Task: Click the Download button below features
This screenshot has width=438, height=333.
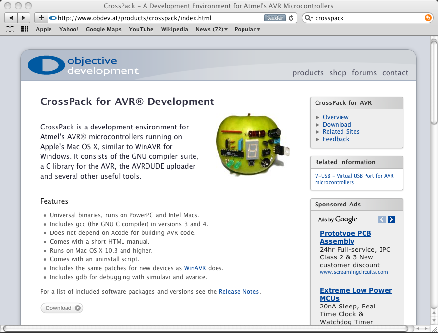Action: click(x=62, y=308)
